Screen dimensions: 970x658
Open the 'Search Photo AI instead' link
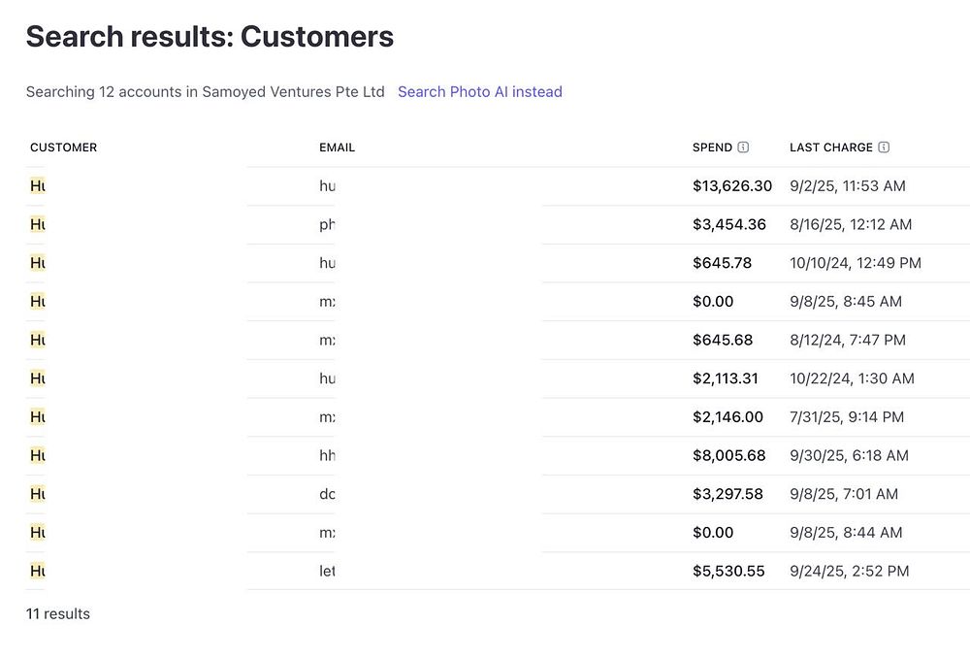click(x=479, y=92)
